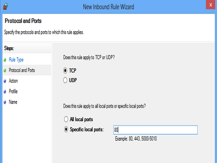Select the All local ports option
This screenshot has width=217, height=163.
[65, 119]
